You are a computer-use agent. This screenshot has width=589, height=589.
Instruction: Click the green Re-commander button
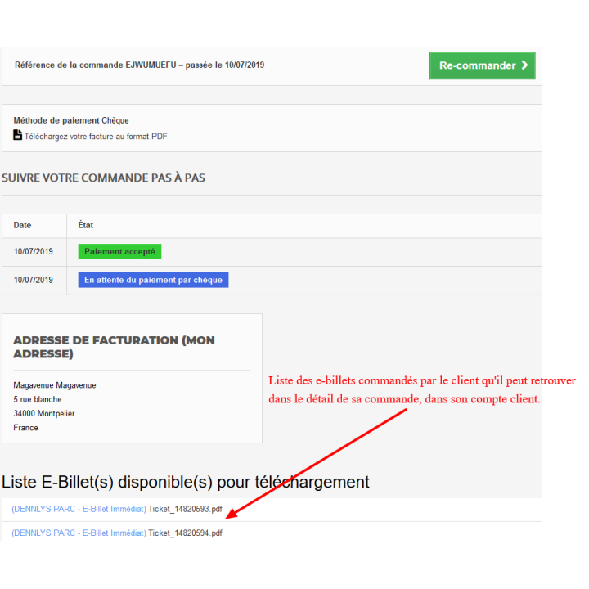483,65
